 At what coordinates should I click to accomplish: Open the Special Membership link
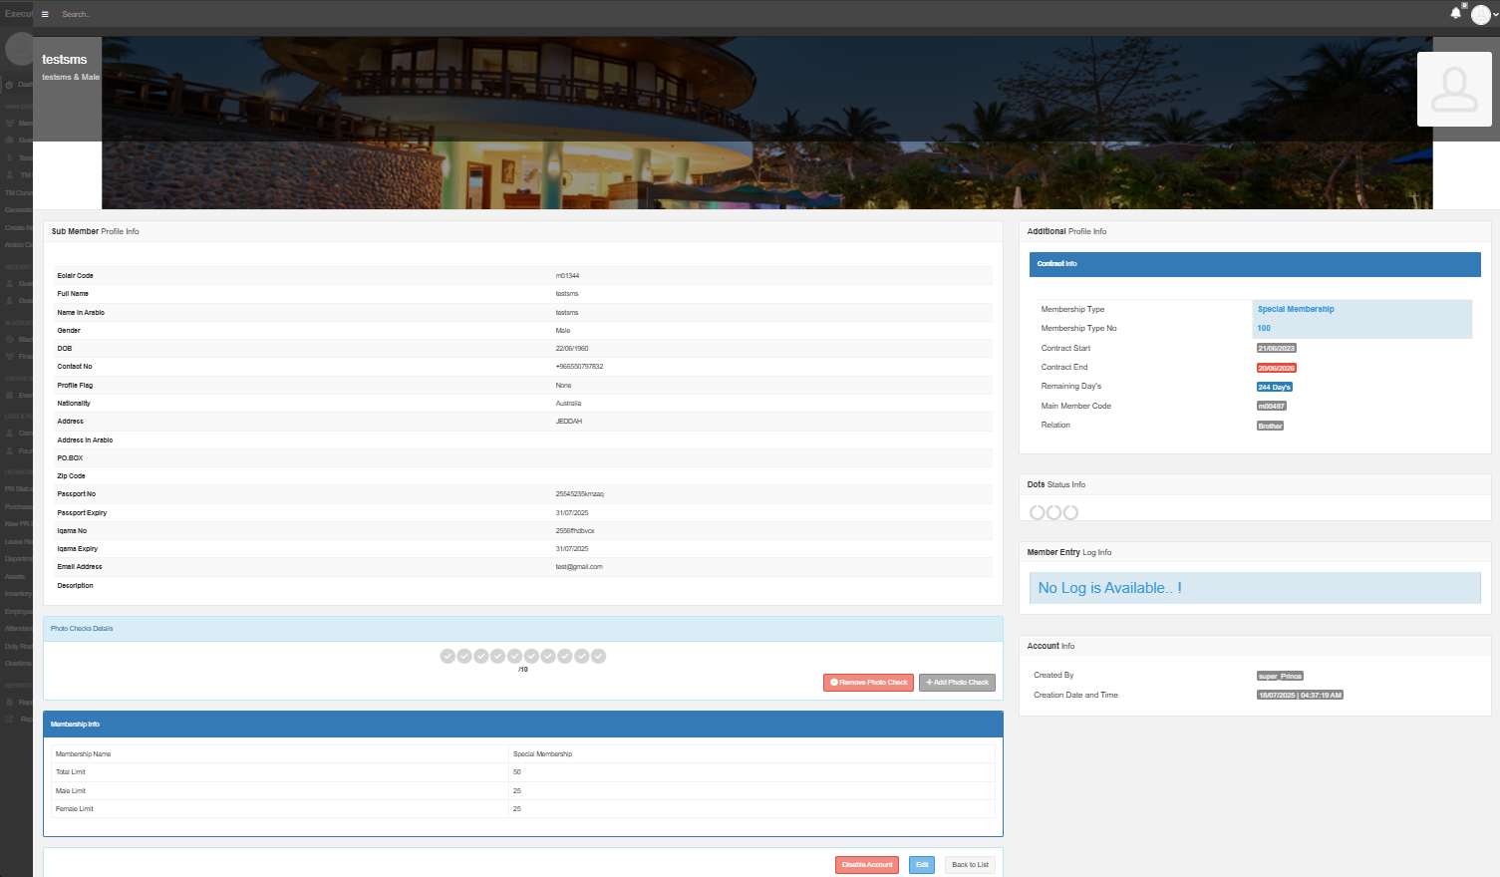[1296, 309]
